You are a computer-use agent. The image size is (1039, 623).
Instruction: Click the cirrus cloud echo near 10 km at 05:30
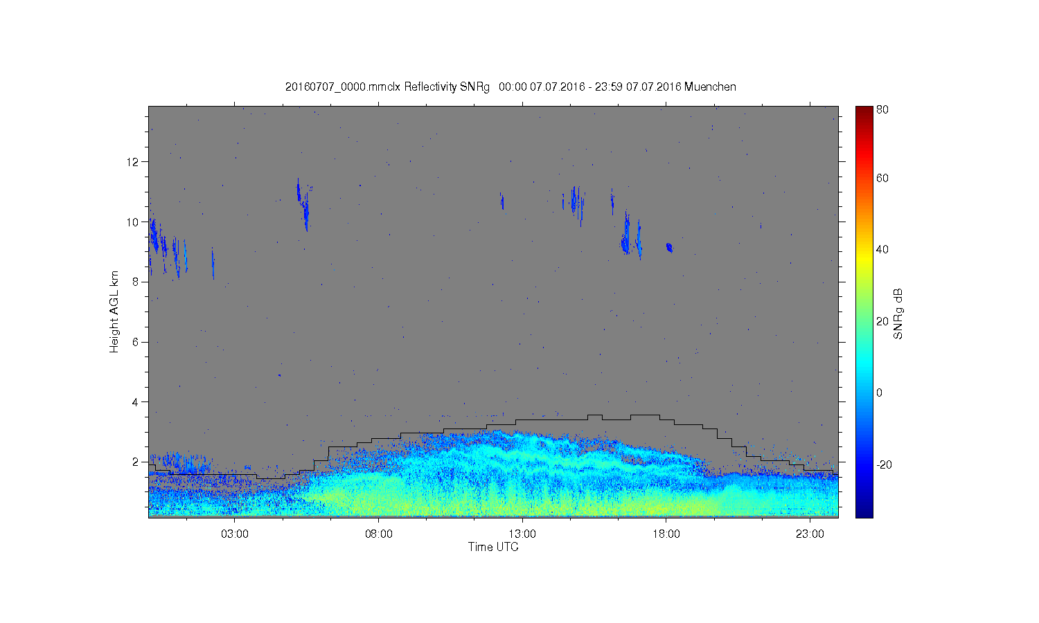305,210
